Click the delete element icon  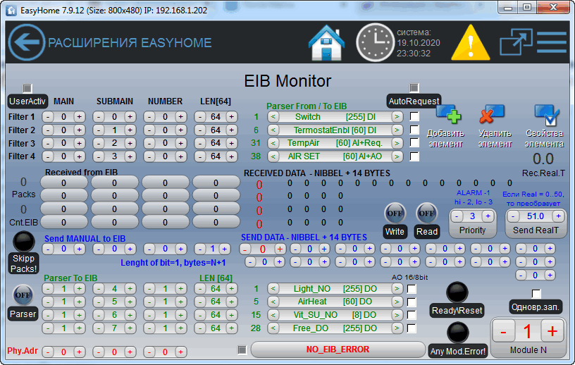coord(491,114)
